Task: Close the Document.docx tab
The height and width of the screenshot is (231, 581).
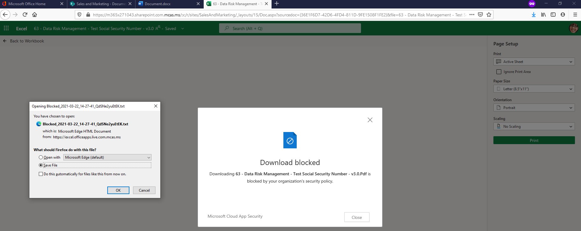Action: 198,4
